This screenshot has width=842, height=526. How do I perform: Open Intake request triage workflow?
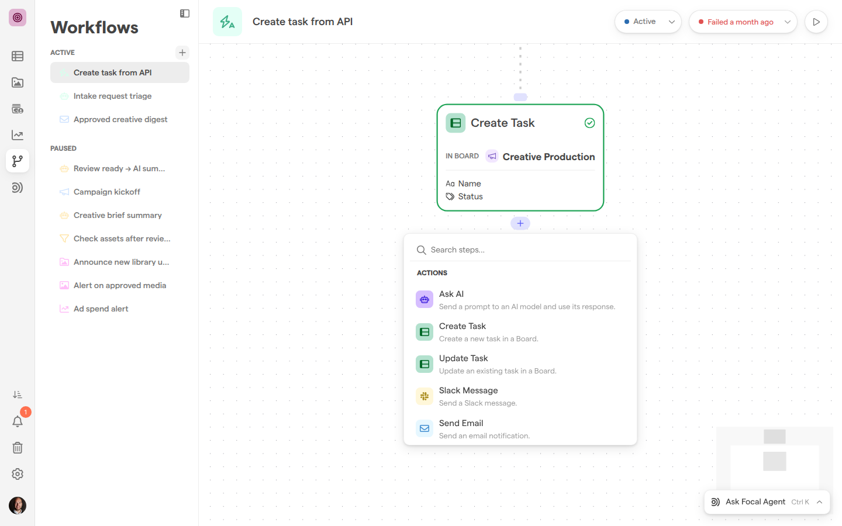120,96
